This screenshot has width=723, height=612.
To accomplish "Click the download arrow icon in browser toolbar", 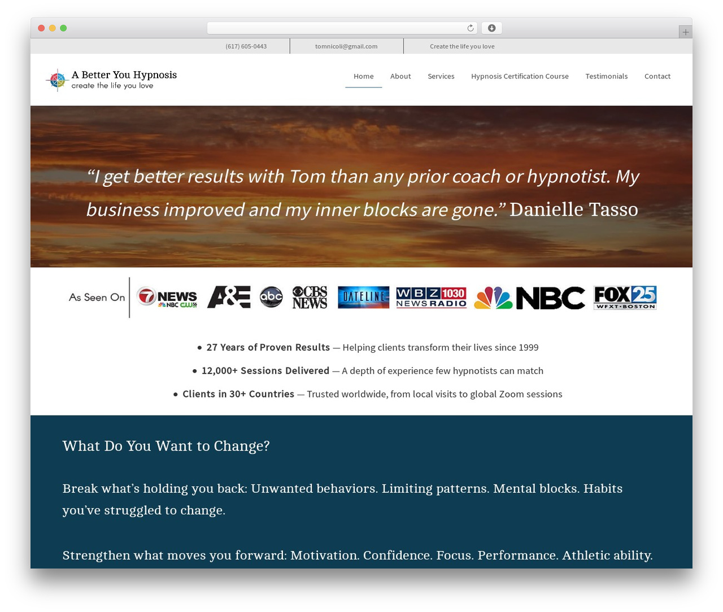I will [491, 28].
